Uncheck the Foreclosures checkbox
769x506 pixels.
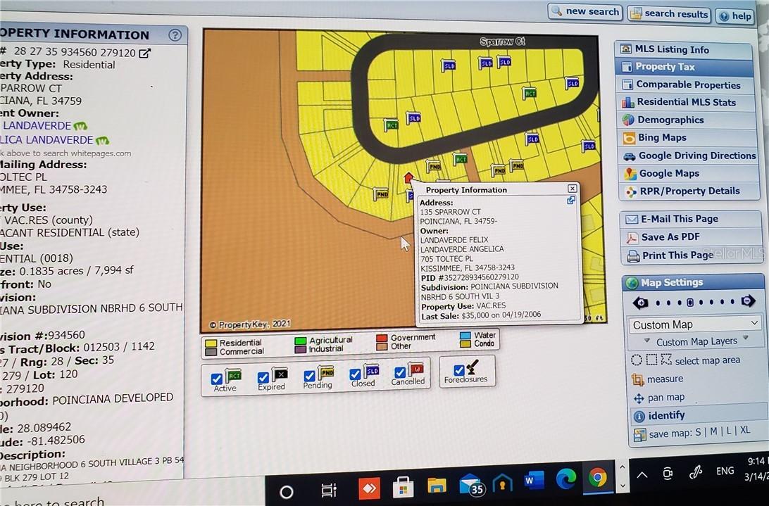[459, 370]
